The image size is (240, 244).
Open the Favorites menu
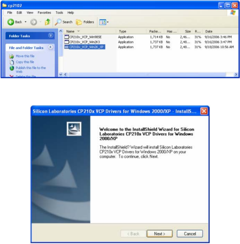[44, 13]
